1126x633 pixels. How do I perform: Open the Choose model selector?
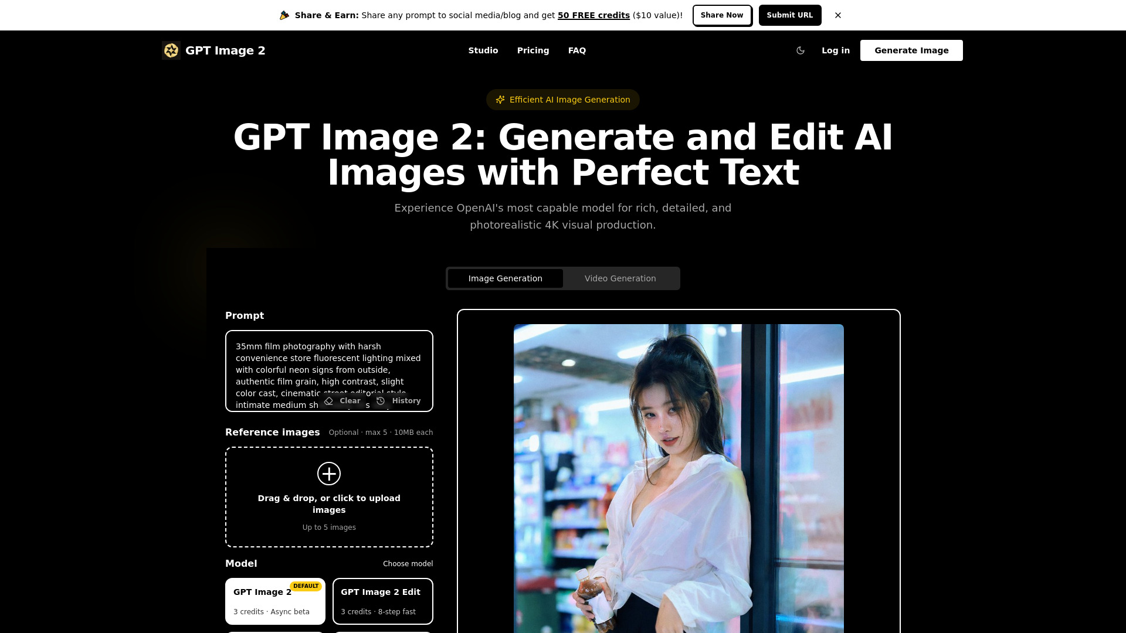(408, 563)
